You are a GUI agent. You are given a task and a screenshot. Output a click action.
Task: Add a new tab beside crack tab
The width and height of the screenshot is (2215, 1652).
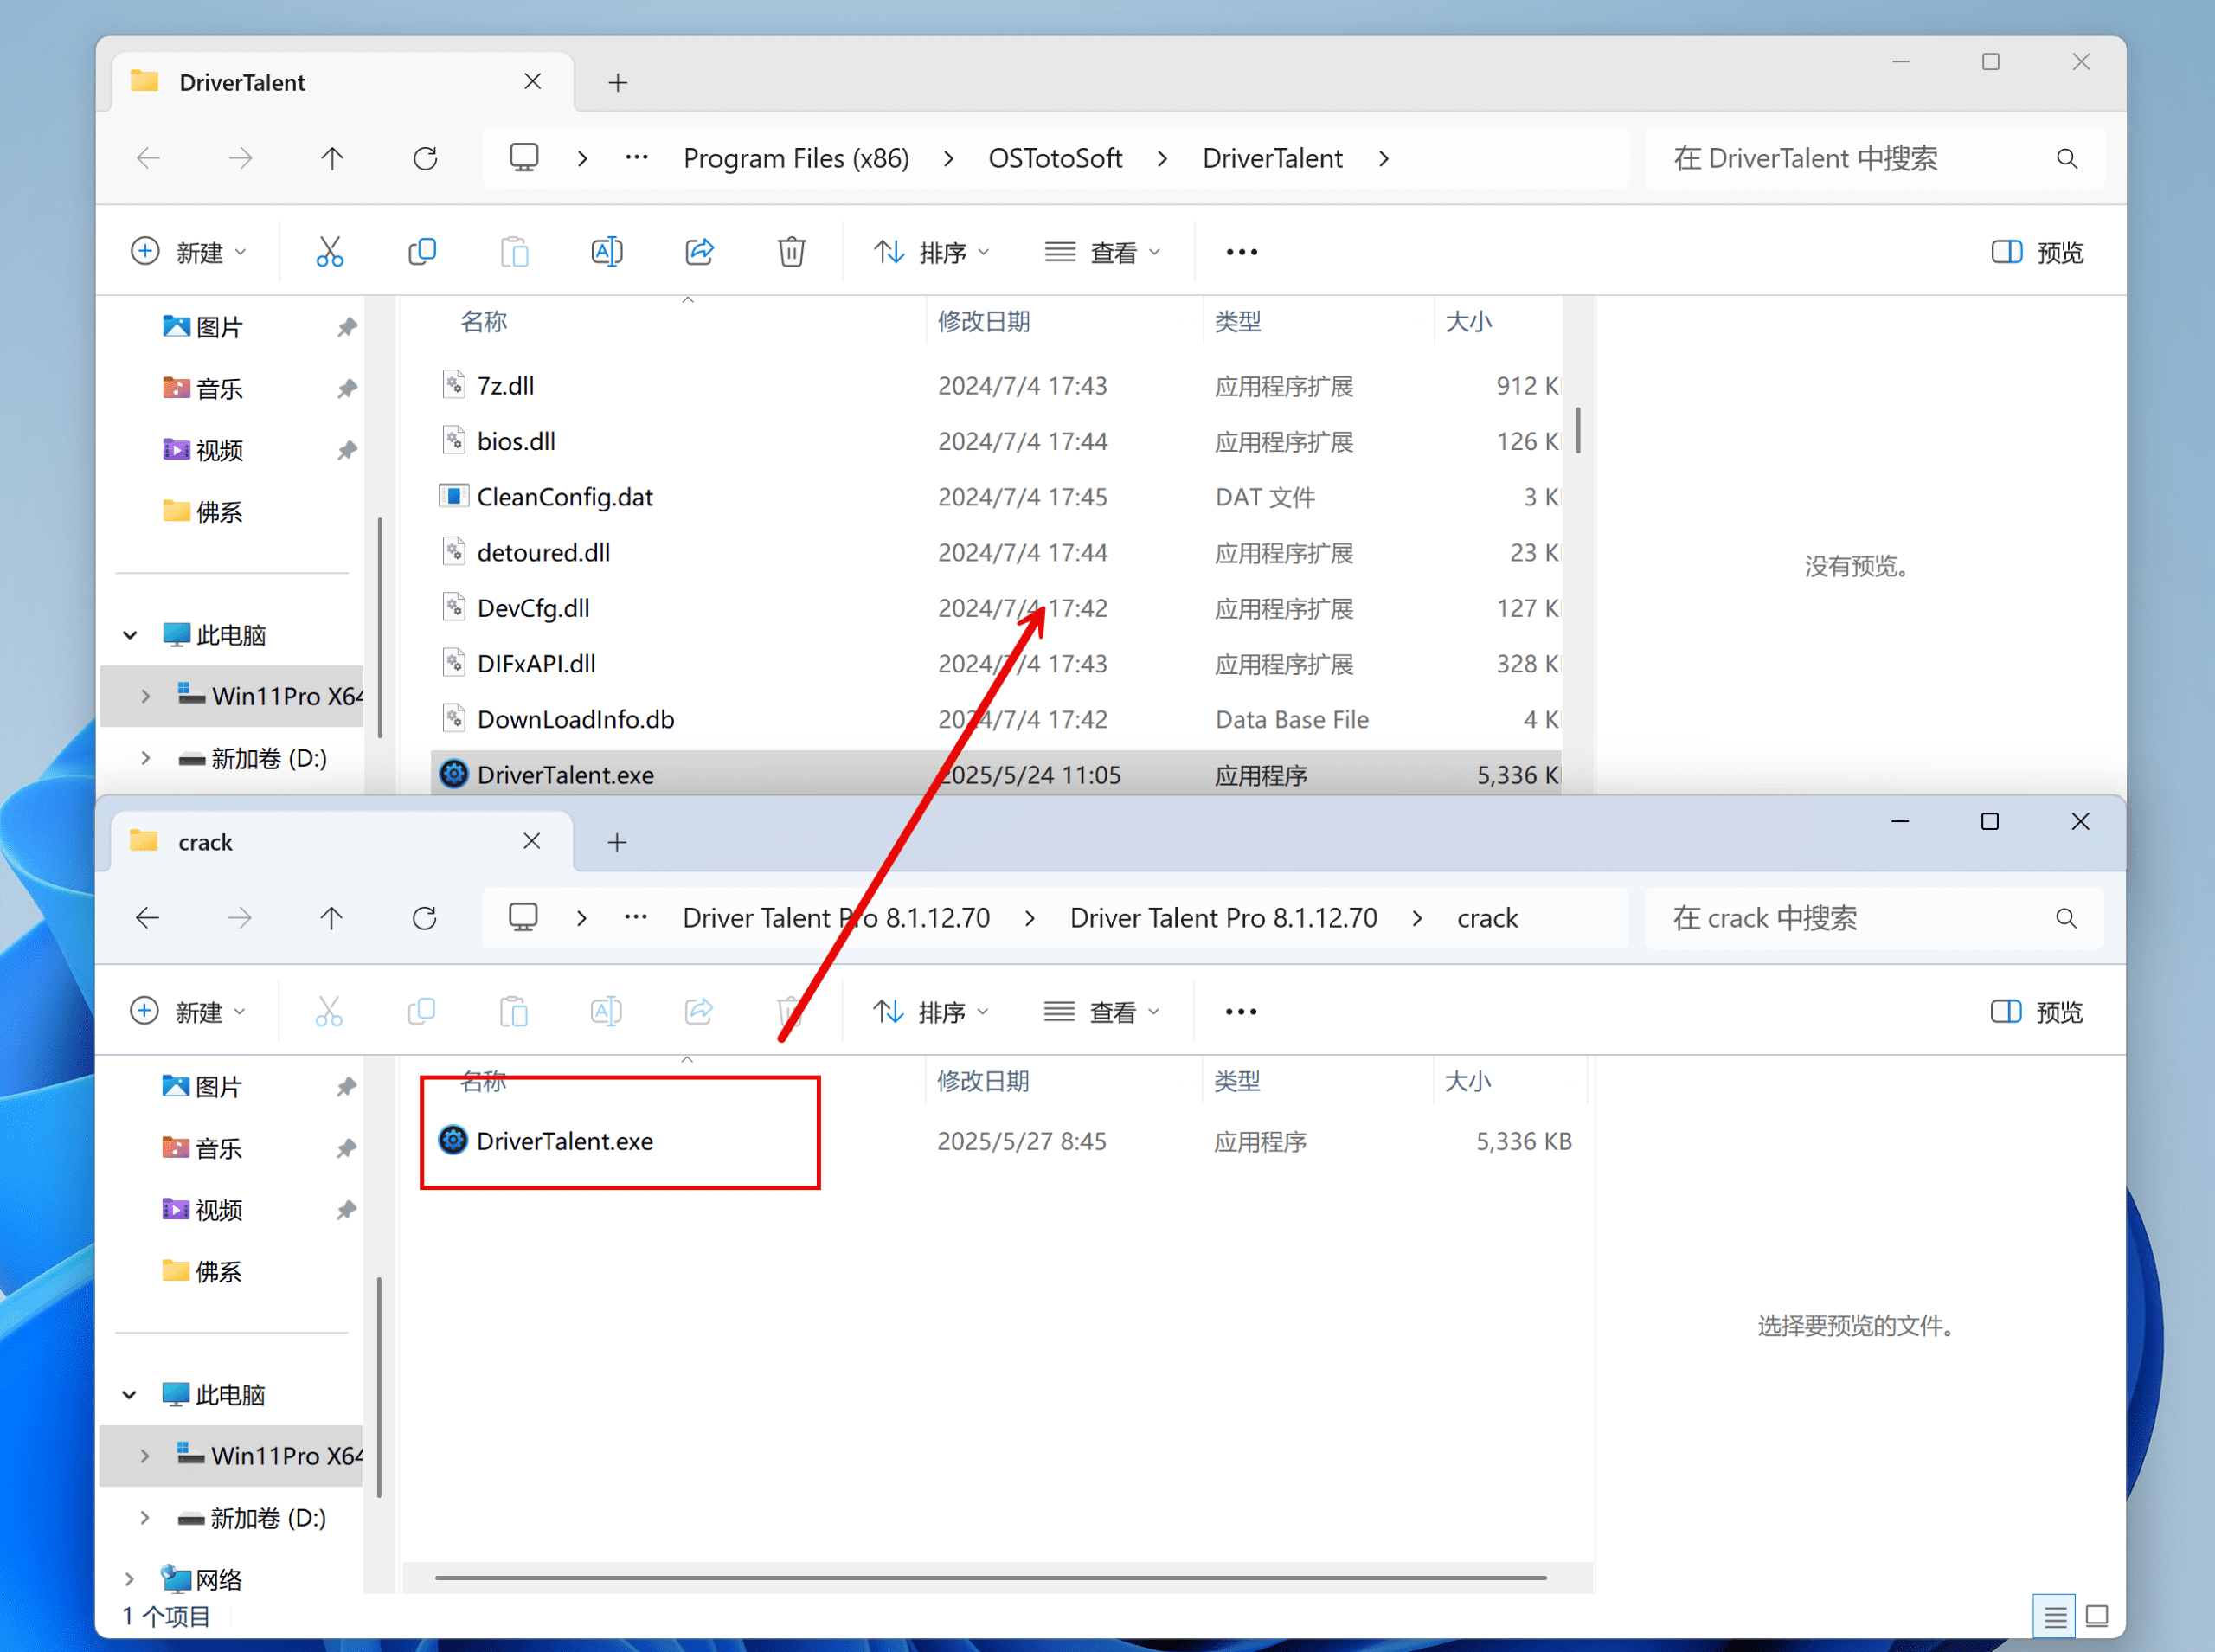618,842
